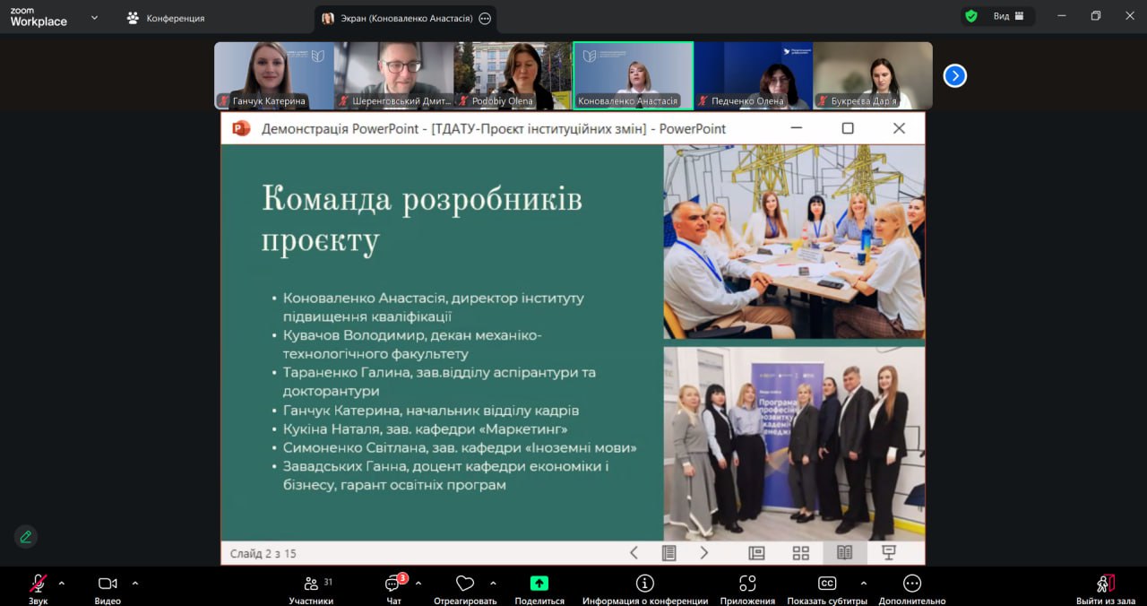Open all-slides view icon in PowerPoint bar
This screenshot has height=606, width=1147.
click(x=668, y=553)
